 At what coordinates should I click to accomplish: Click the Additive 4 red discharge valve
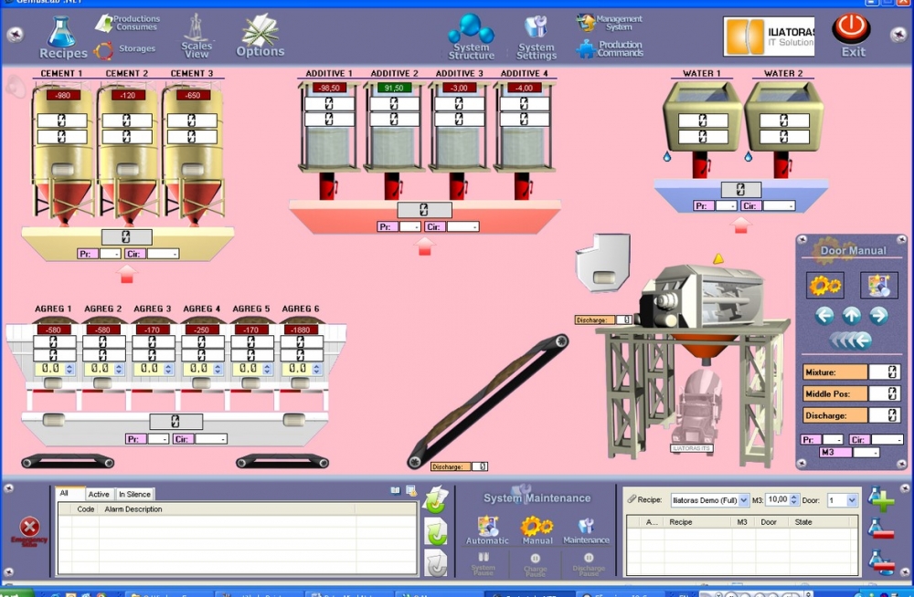[x=524, y=185]
